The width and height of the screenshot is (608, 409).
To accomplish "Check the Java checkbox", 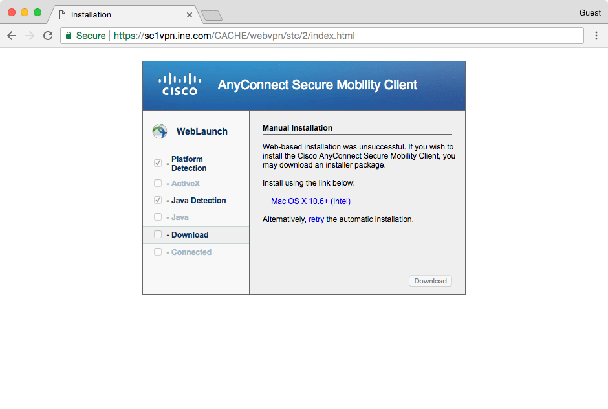I will pos(157,217).
